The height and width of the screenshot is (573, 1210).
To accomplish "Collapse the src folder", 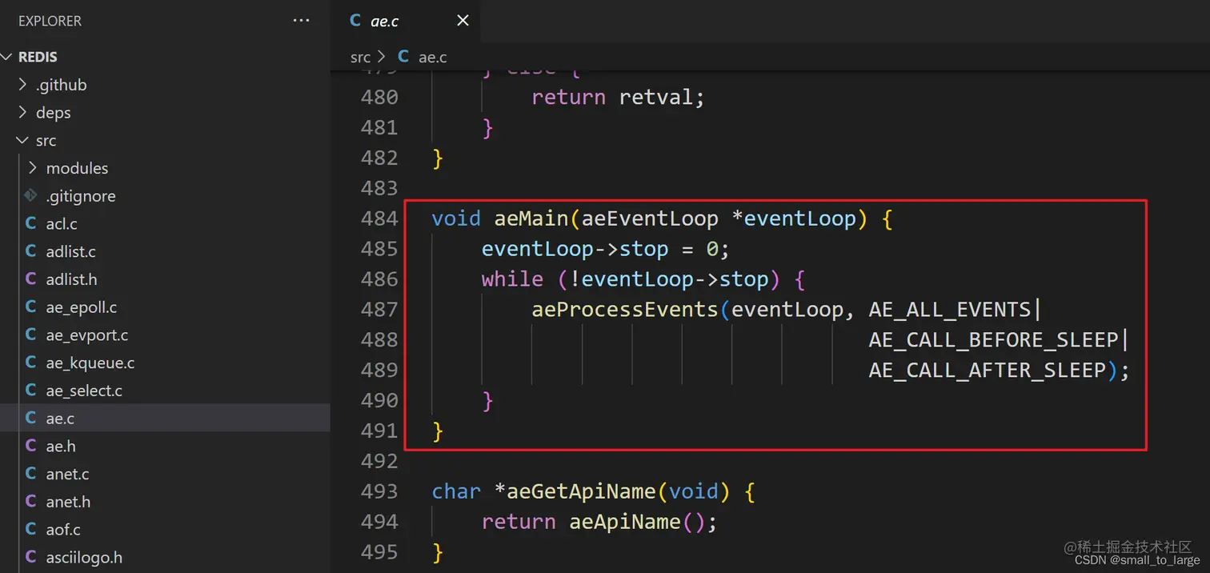I will pos(165,141).
